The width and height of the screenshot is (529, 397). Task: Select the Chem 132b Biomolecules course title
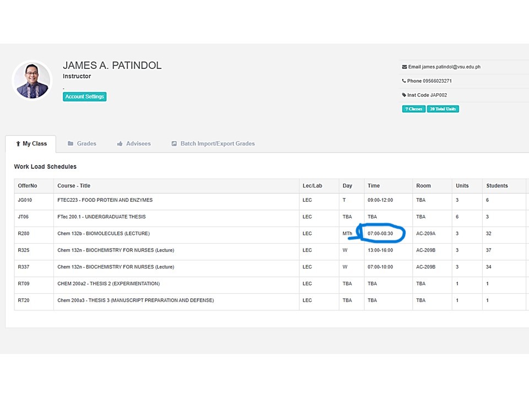pyautogui.click(x=104, y=234)
